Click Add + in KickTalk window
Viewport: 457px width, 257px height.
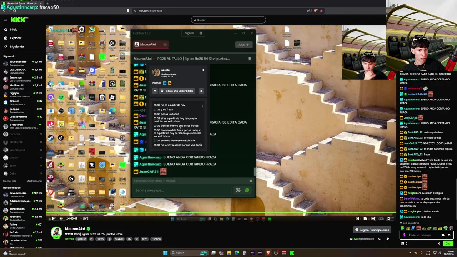[244, 45]
